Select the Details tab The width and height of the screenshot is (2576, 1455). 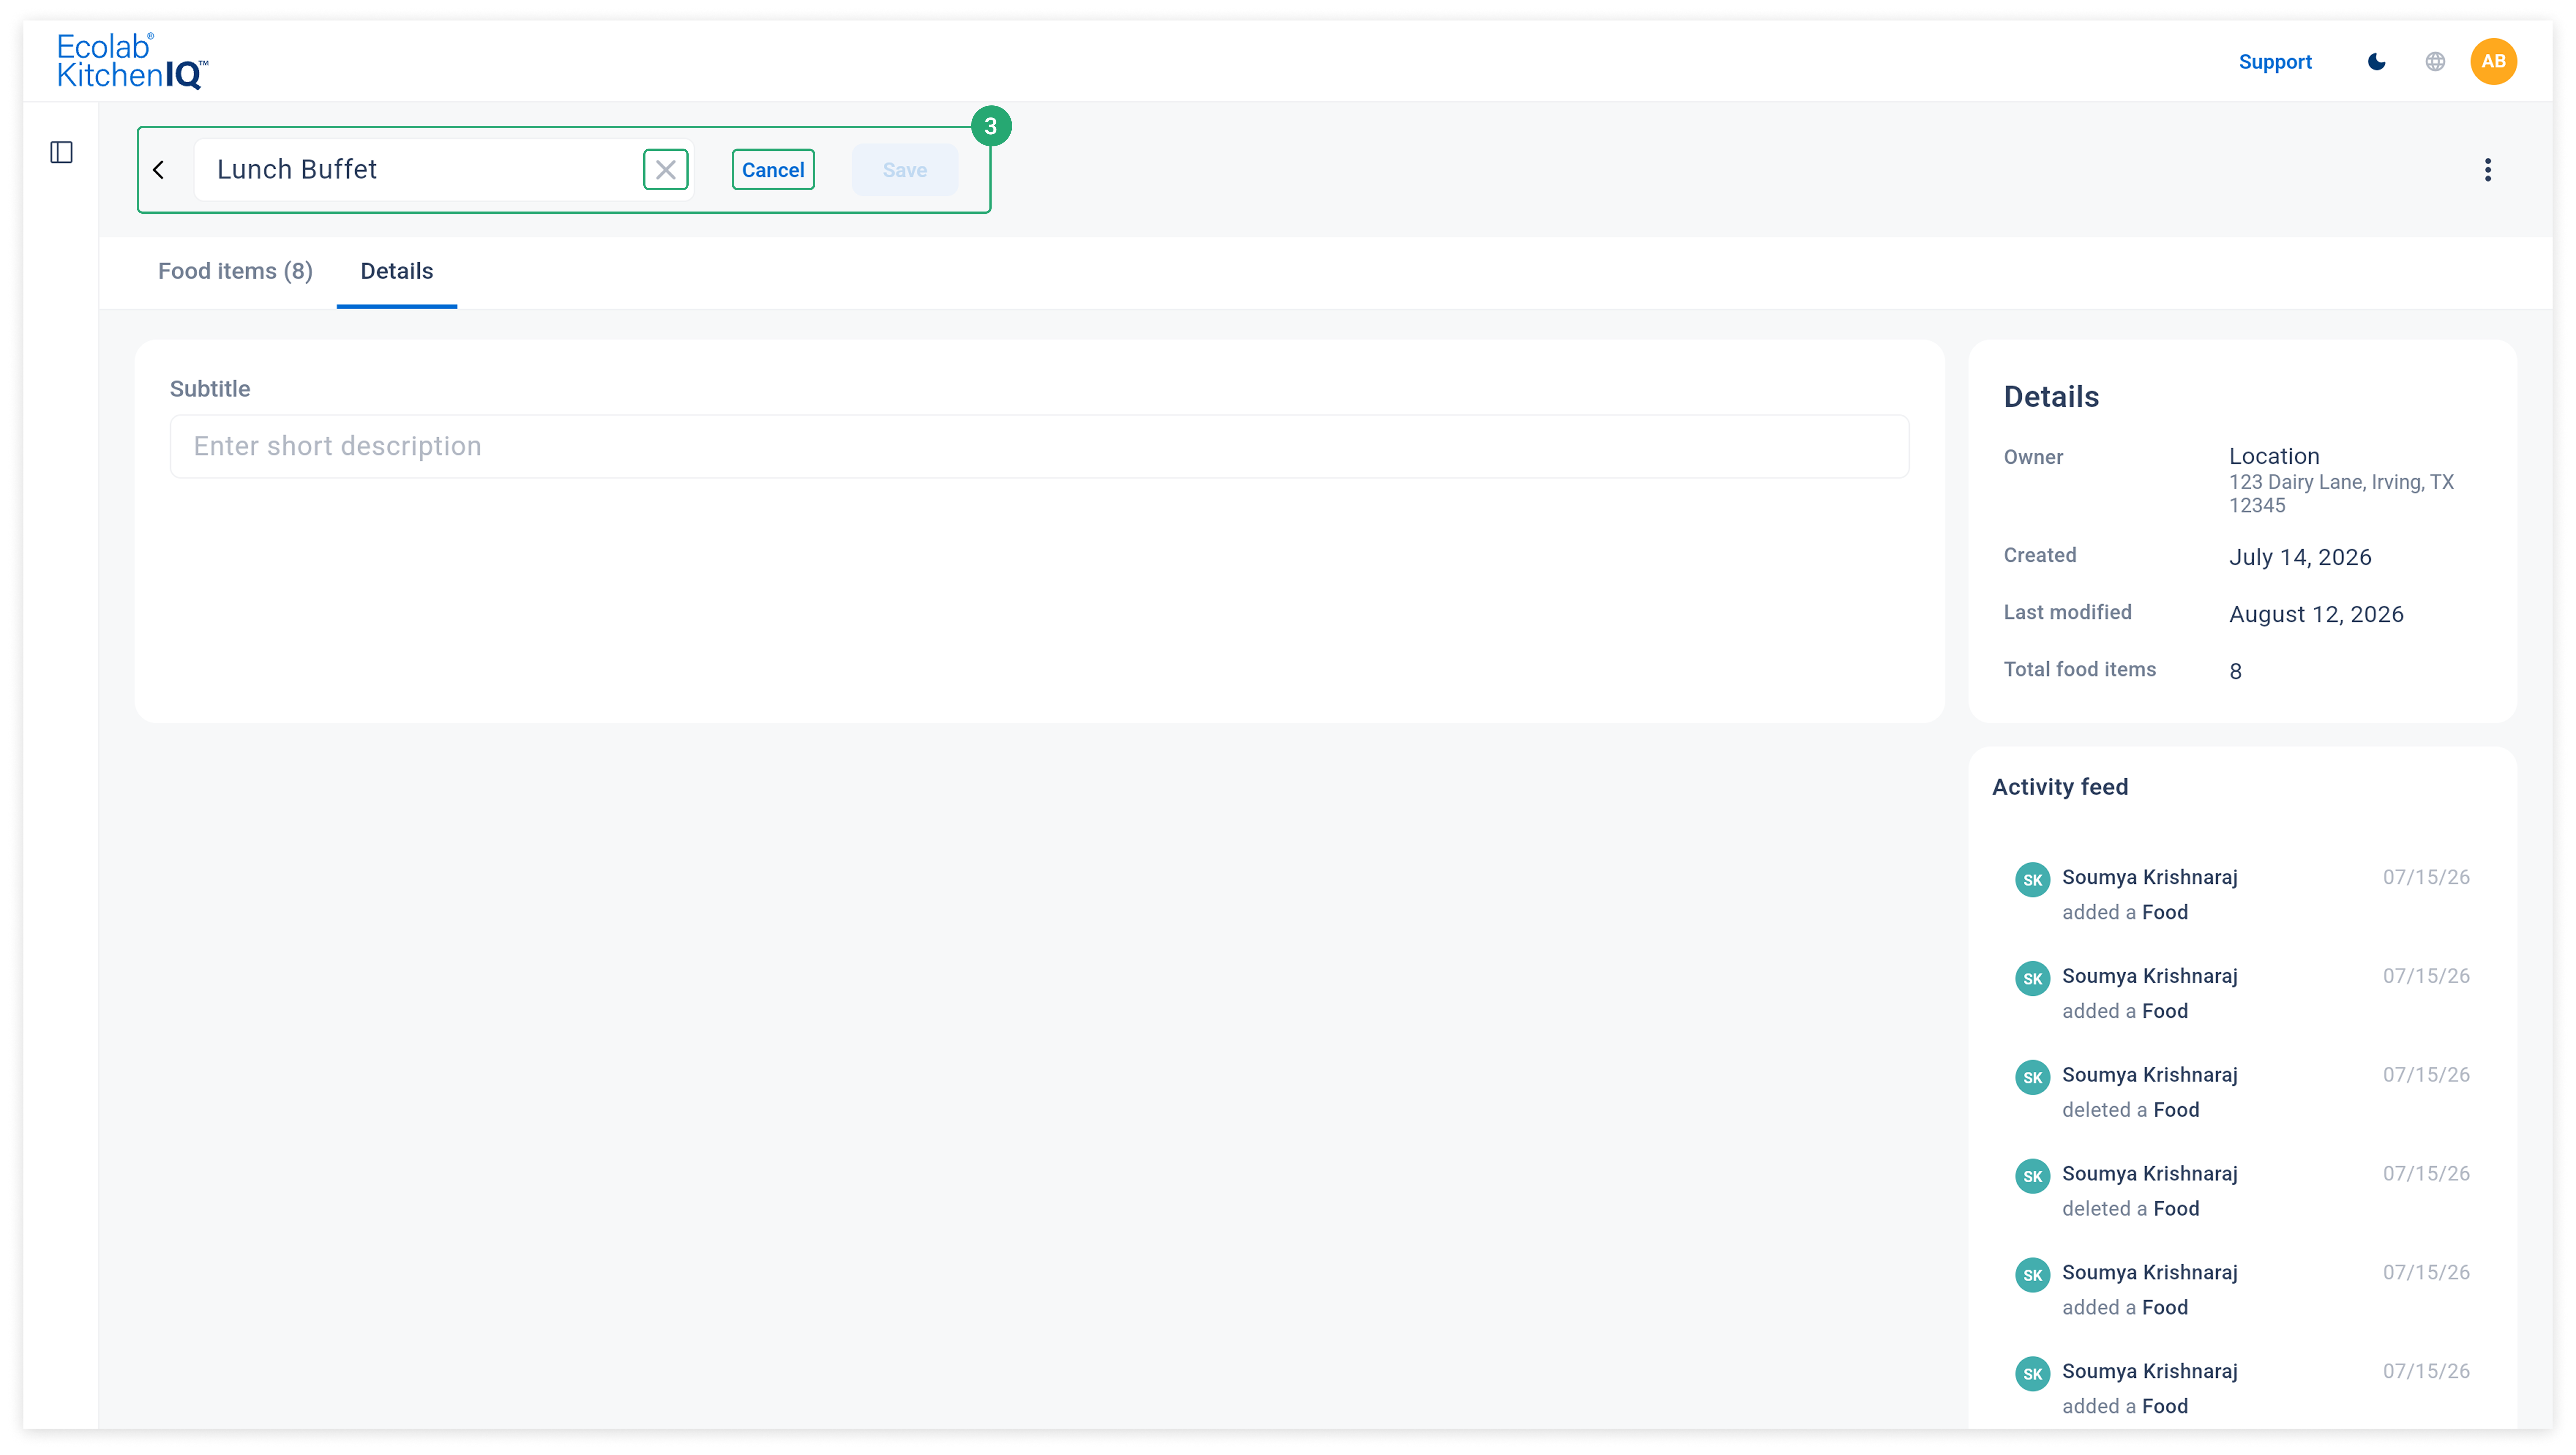[x=397, y=271]
